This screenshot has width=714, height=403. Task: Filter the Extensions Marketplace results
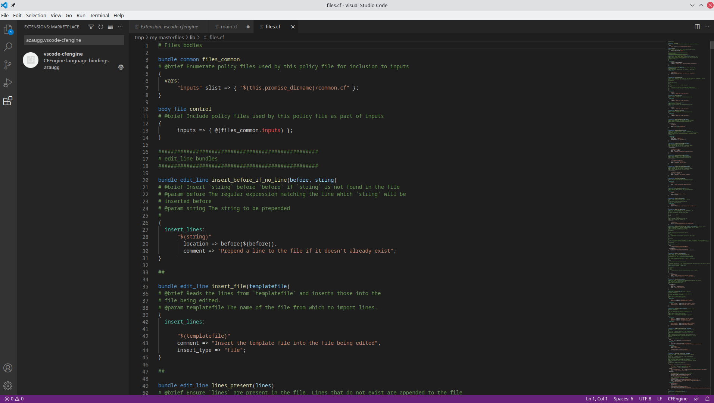(x=91, y=26)
